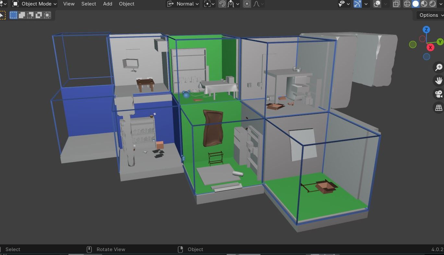
Task: Select solid viewport shading sphere
Action: pyautogui.click(x=415, y=4)
